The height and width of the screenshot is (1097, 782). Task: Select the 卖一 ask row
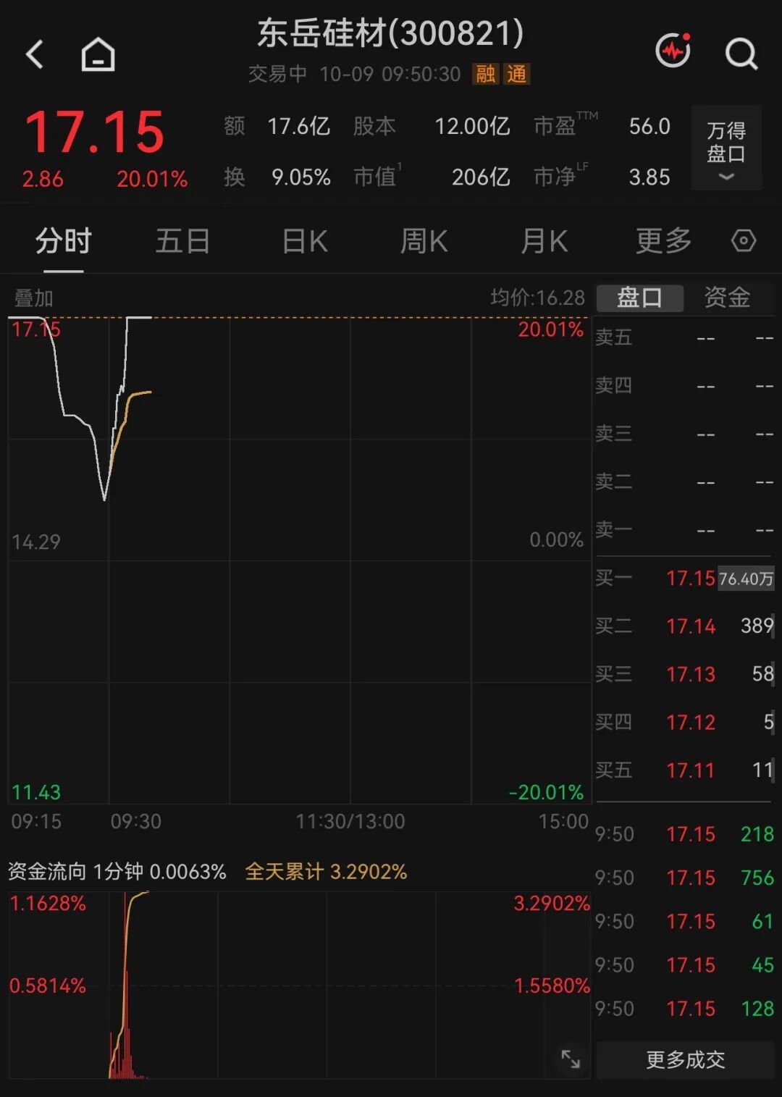click(x=685, y=530)
